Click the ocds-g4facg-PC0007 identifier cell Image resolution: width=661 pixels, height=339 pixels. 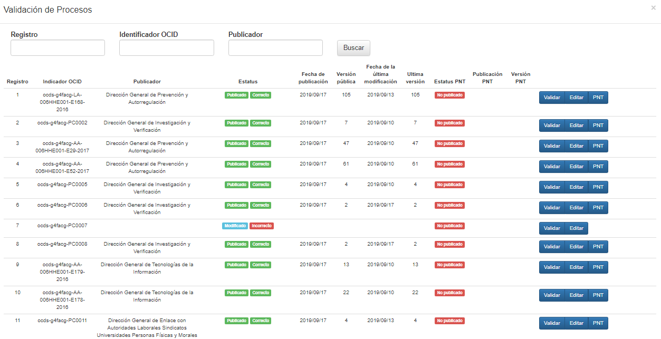(x=62, y=226)
